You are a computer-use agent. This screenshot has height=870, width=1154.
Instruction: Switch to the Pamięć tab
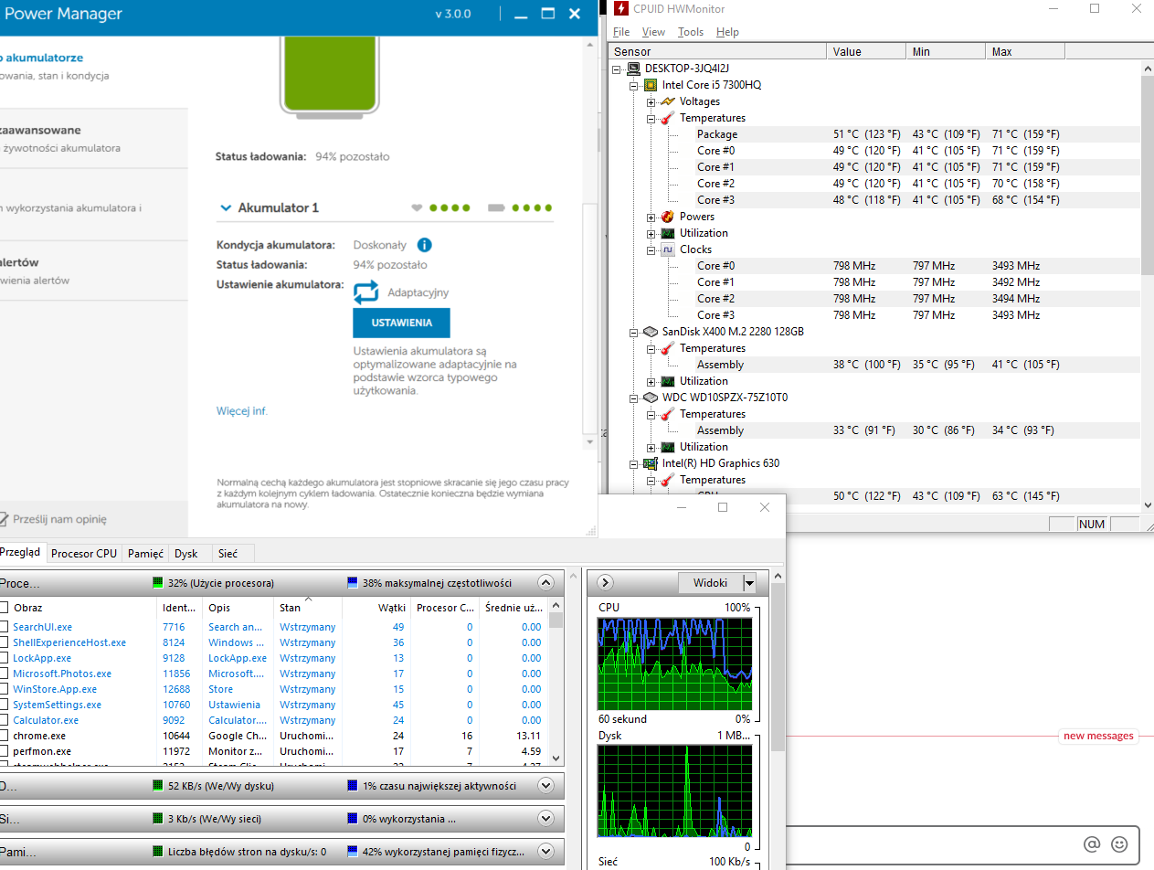(145, 553)
